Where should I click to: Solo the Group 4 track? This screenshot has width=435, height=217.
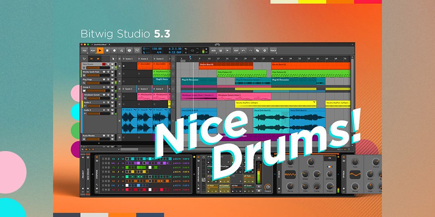(x=108, y=87)
